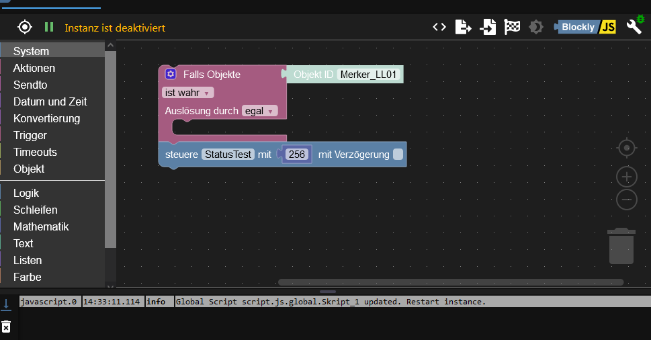The image size is (651, 340).
Task: Center the workspace using the canvas target icon
Action: pos(627,147)
